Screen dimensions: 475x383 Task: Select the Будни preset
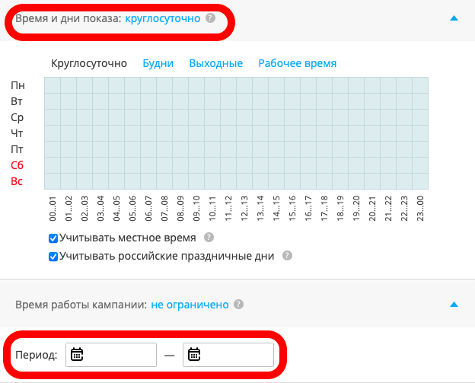[x=158, y=63]
